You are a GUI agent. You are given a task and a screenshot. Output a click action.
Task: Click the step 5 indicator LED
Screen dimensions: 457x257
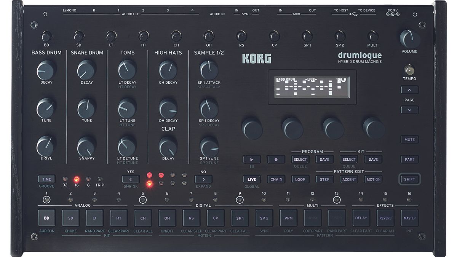click(x=143, y=199)
